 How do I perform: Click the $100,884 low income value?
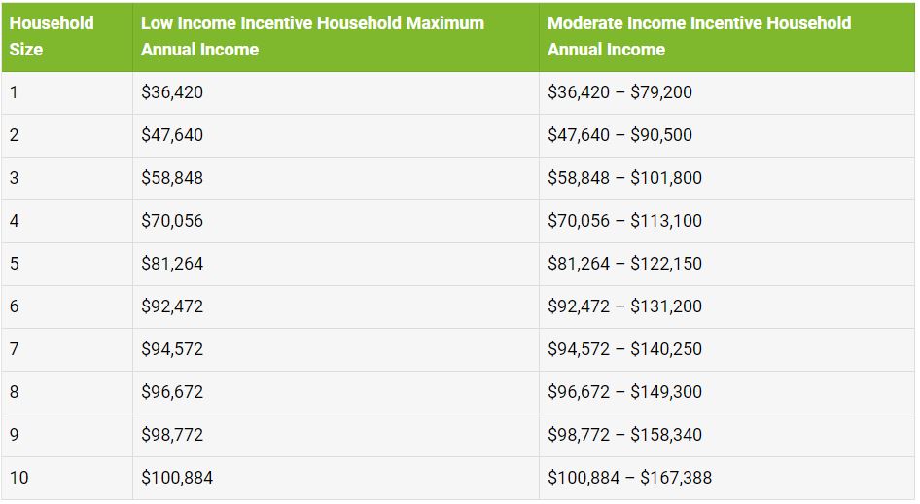pos(177,478)
